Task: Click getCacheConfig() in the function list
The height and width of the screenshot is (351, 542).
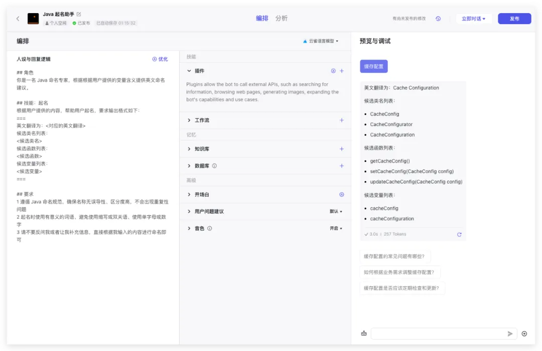Action: [390, 161]
